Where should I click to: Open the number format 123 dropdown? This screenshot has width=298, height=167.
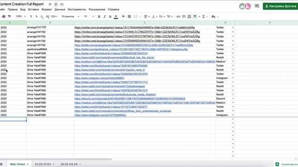54,17
